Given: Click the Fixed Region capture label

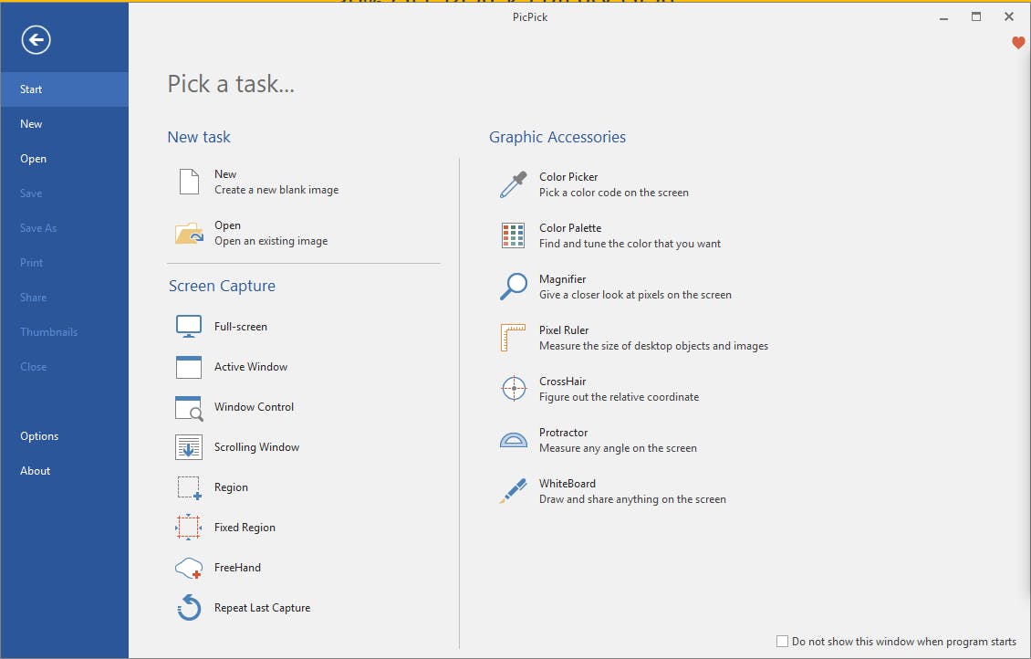Looking at the screenshot, I should click(245, 528).
